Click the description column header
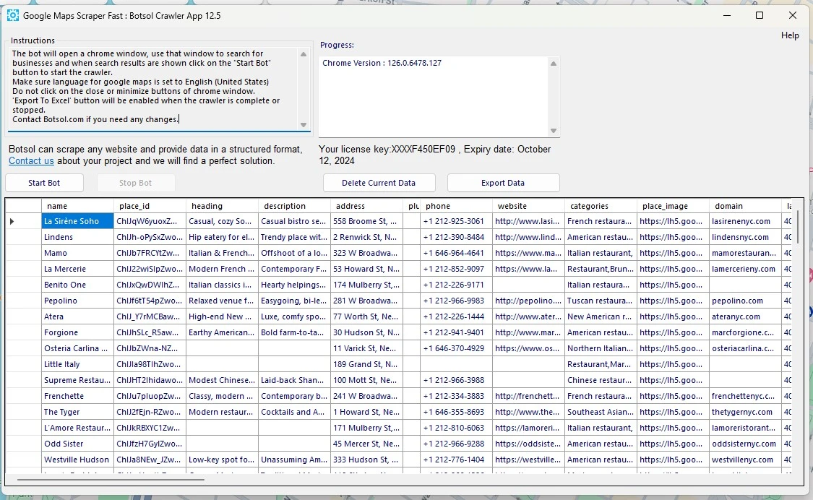This screenshot has width=813, height=500. (294, 206)
